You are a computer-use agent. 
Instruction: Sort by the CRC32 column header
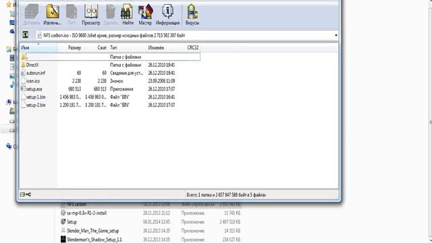(x=194, y=48)
